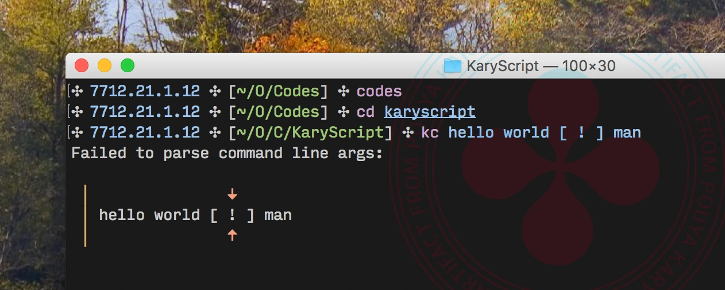725x290 pixels.
Task: Click the '[~/O/C/KaryScript]' directory in the prompt
Action: point(310,133)
